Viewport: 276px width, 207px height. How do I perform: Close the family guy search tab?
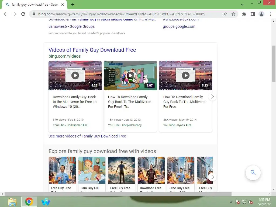coord(63,5)
